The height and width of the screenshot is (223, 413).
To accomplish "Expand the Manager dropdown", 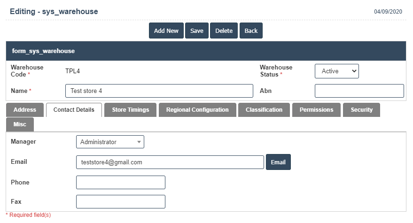I will (110, 142).
